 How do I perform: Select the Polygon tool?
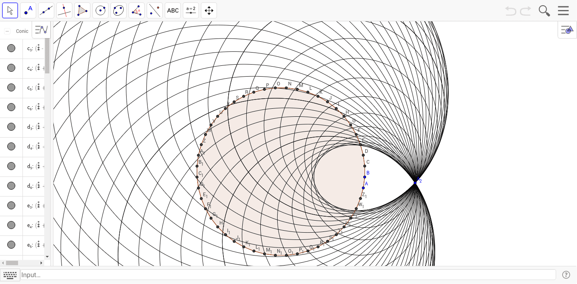point(82,10)
